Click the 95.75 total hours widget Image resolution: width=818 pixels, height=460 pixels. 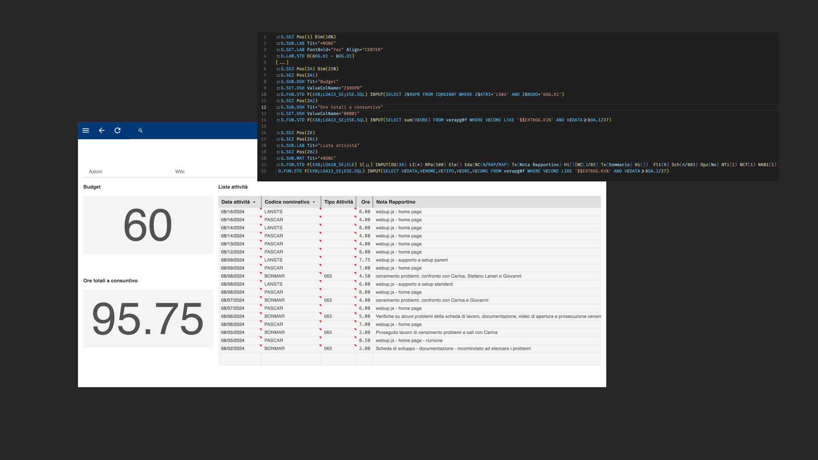pos(148,319)
